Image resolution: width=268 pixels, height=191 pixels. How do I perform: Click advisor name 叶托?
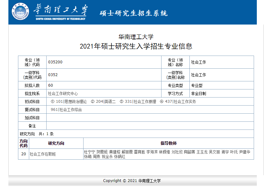[234, 152]
